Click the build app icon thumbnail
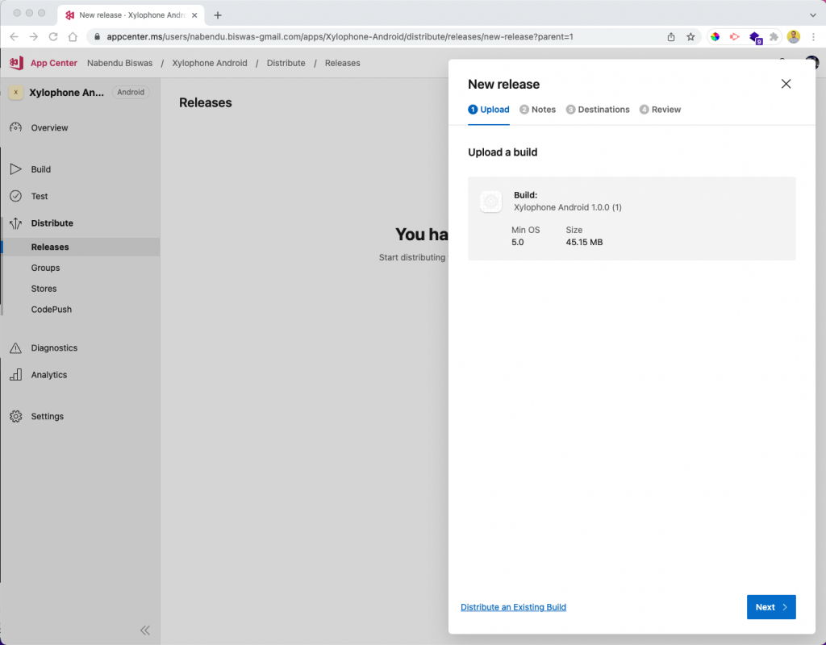The image size is (826, 645). point(491,202)
